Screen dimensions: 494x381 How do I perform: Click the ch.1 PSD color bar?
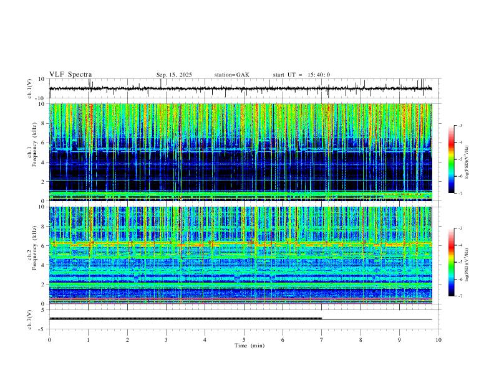(451, 159)
